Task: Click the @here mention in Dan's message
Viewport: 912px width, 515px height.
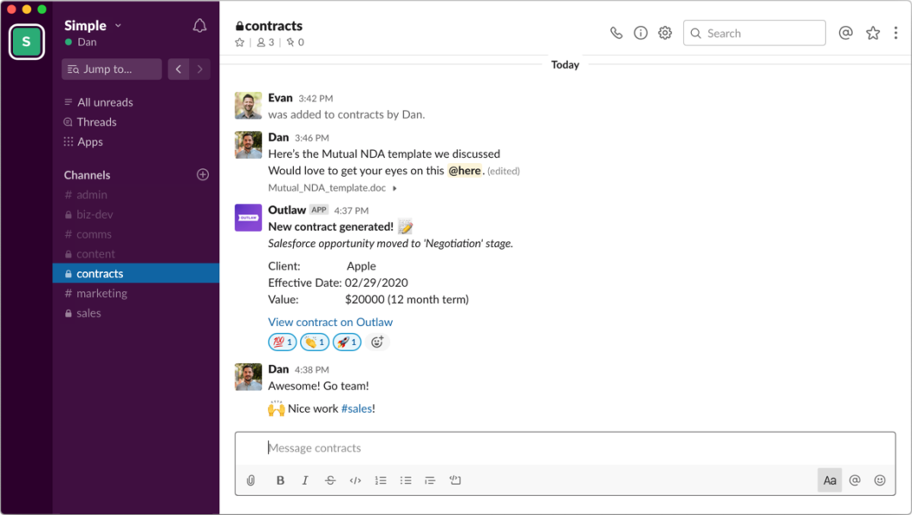Action: coord(464,171)
